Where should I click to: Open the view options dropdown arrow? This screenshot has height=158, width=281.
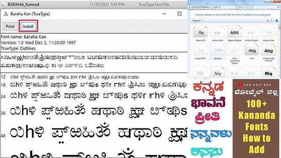tap(272, 21)
